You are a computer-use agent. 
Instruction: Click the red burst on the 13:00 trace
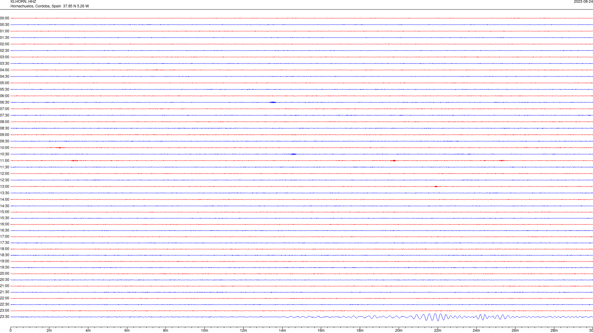tap(436, 186)
